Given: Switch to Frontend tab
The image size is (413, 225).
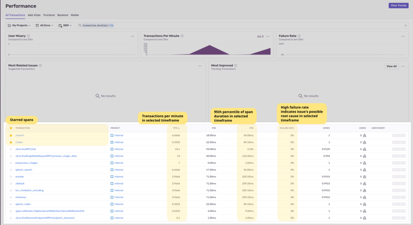Looking at the screenshot, I should pyautogui.click(x=49, y=15).
